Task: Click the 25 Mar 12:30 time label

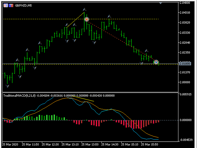Action: [x=50, y=145]
